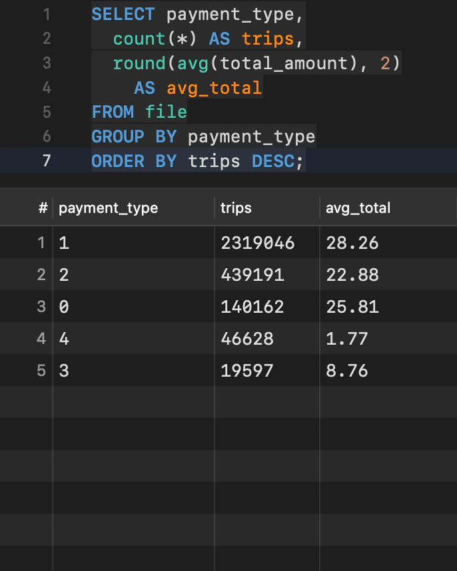Click the FROM keyword on line 5
Image resolution: width=457 pixels, height=571 pixels.
(113, 112)
